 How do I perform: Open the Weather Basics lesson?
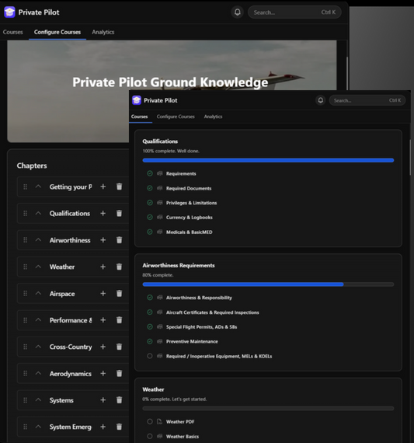183,437
